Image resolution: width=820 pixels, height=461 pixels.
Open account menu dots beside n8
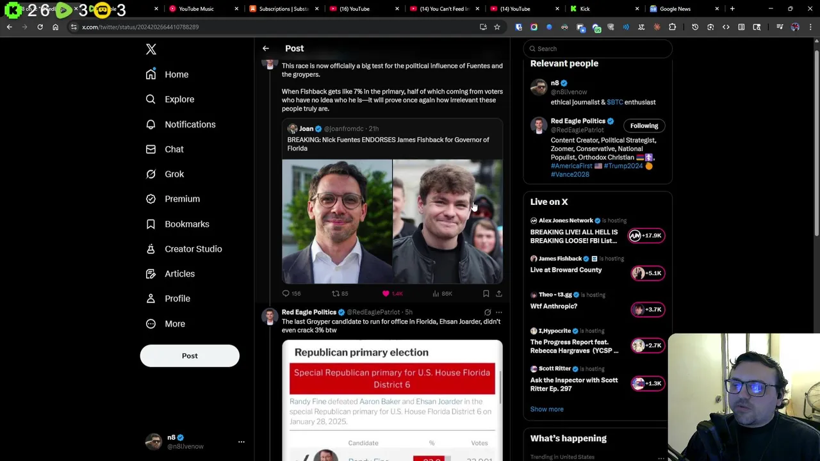coord(241,442)
